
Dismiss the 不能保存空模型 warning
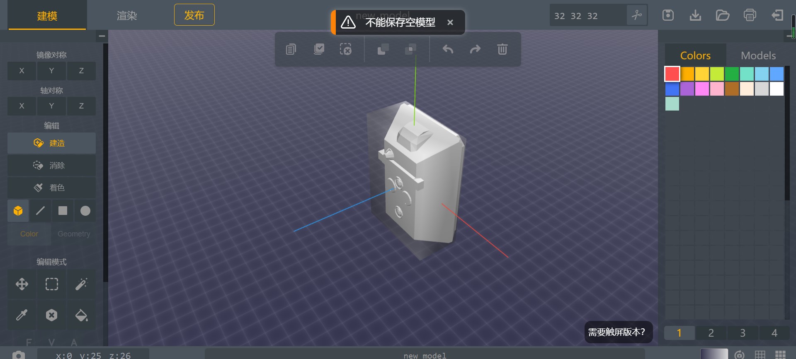coord(450,22)
